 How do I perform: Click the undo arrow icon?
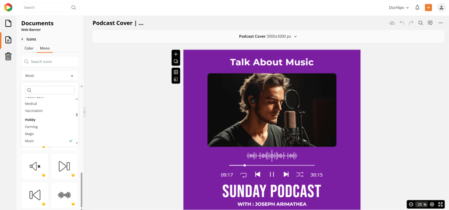point(402,23)
